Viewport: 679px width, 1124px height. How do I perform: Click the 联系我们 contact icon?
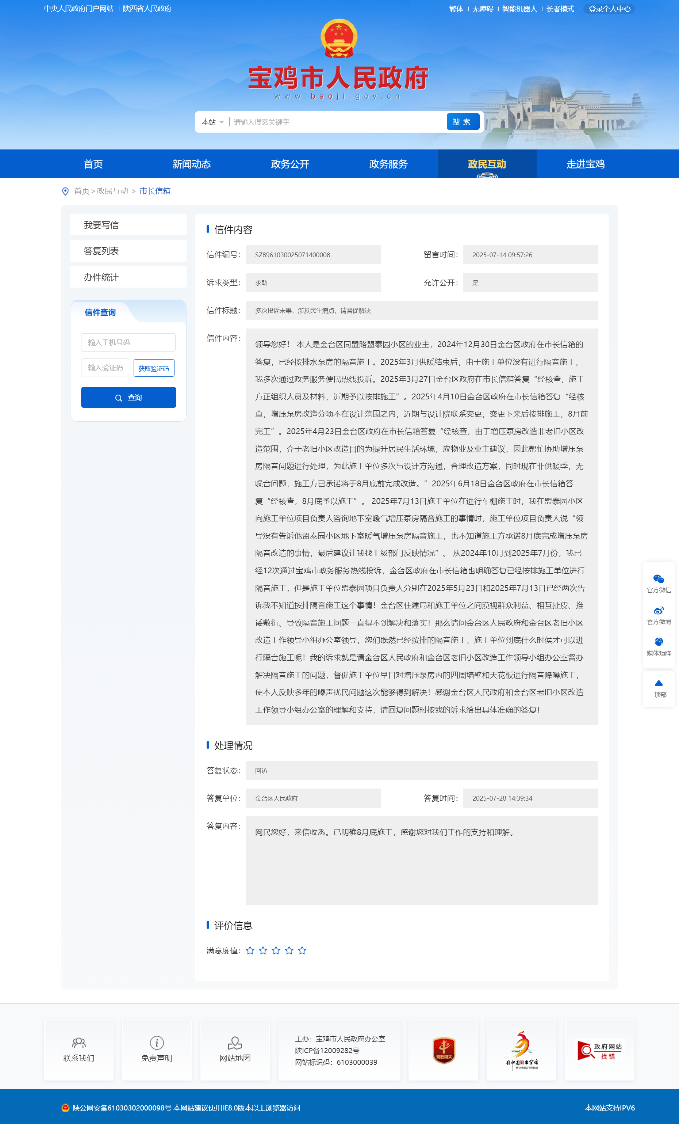(79, 1043)
